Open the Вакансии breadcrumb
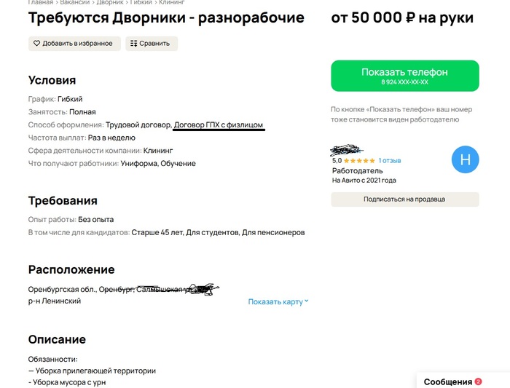510x388 pixels. [x=74, y=2]
